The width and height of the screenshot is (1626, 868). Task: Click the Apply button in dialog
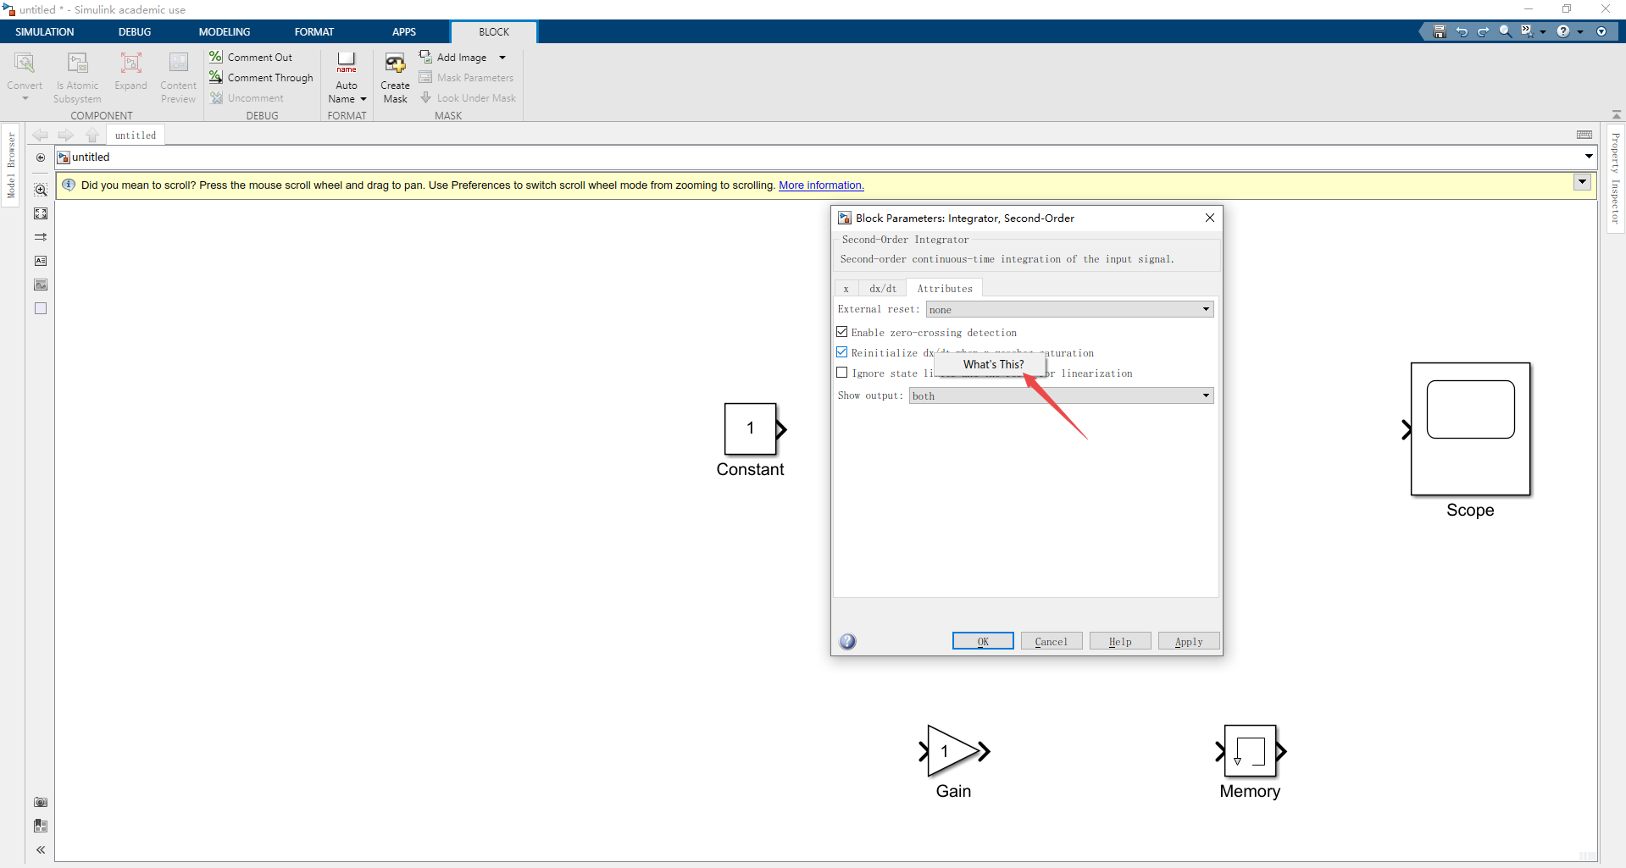click(1189, 641)
